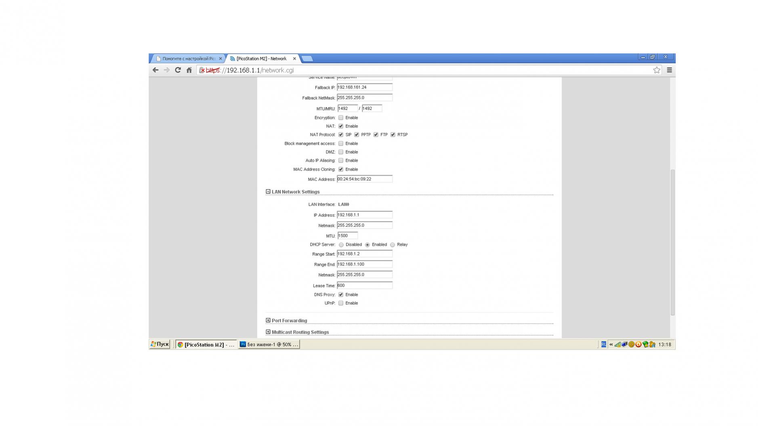Bookmark this page with star icon

click(657, 70)
